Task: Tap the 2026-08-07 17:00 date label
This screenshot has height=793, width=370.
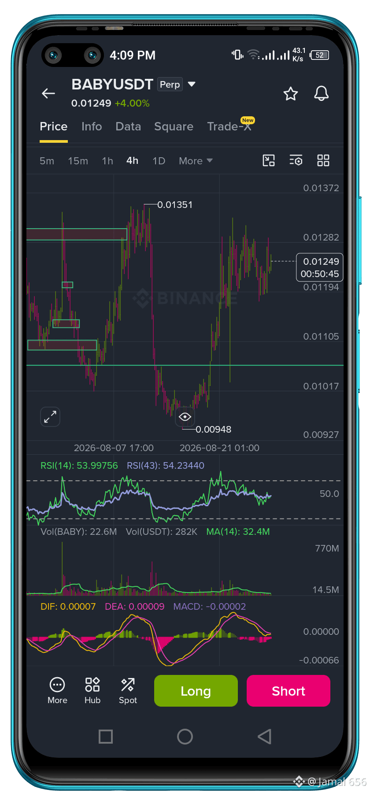Action: tap(114, 448)
